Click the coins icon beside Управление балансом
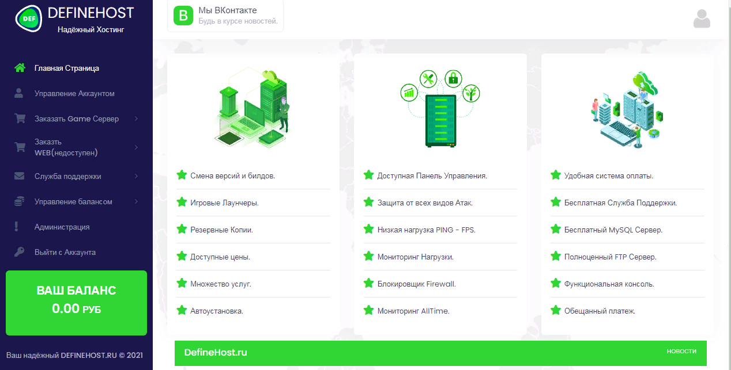Image resolution: width=731 pixels, height=370 pixels. point(20,201)
